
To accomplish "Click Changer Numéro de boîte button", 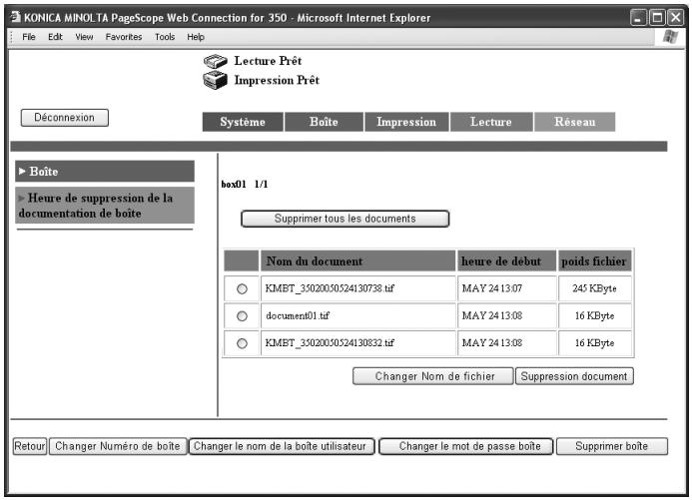I will 118,446.
